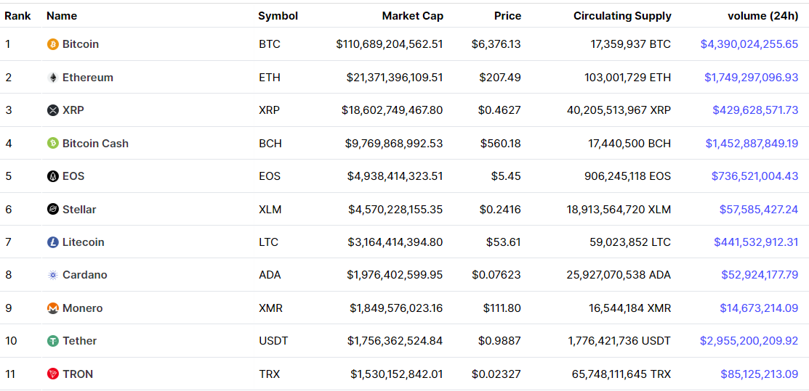Screen dimensions: 809x391
Task: Click the green Bitcoin Cash logo icon
Action: pos(52,143)
